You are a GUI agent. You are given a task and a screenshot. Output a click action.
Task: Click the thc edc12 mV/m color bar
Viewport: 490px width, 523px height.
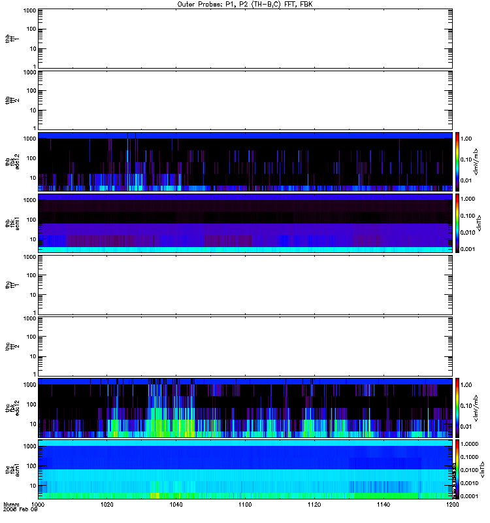pos(458,407)
